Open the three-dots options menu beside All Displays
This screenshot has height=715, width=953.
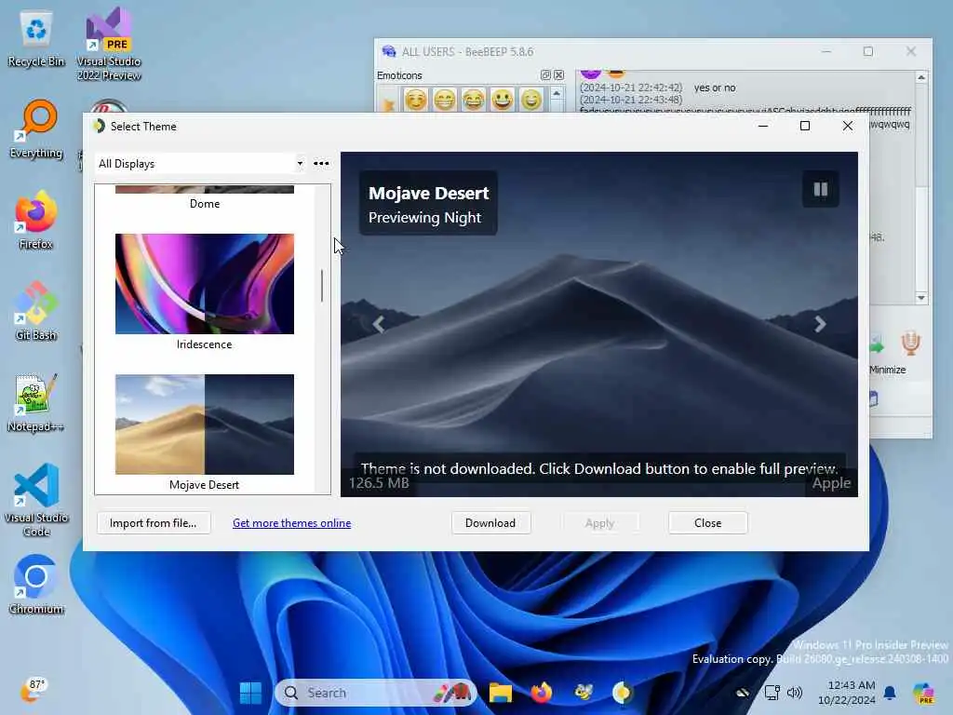tap(321, 164)
